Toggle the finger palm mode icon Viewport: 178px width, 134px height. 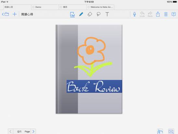(160, 131)
